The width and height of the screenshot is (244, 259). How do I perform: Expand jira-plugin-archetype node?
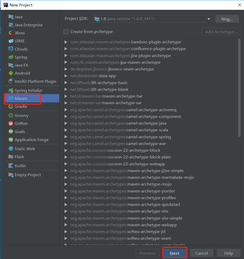(66, 55)
